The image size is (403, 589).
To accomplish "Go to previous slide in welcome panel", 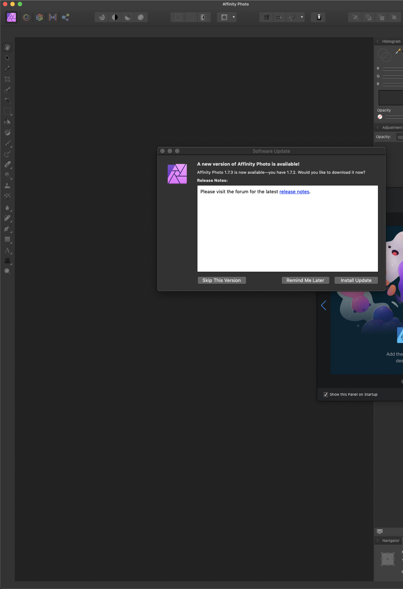I will coord(323,305).
